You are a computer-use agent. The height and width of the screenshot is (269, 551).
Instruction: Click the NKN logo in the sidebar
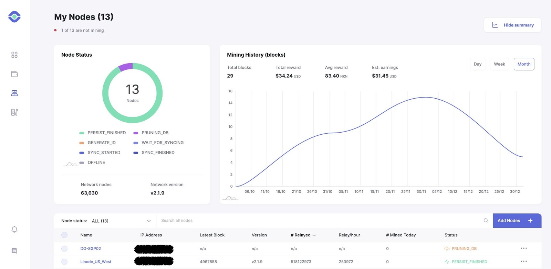tap(14, 16)
